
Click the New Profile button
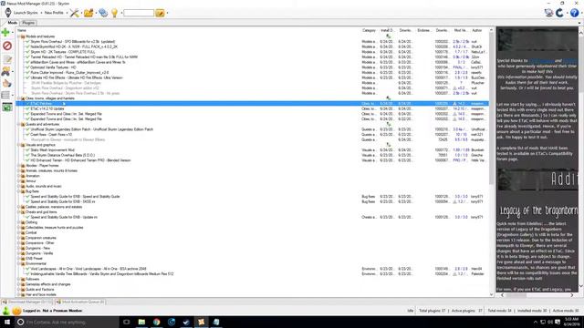(54, 13)
